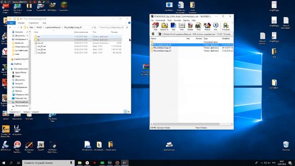This screenshot has height=166, width=295.
Task: Click the Add icon in WinRAR toolbar
Action: point(155,27)
